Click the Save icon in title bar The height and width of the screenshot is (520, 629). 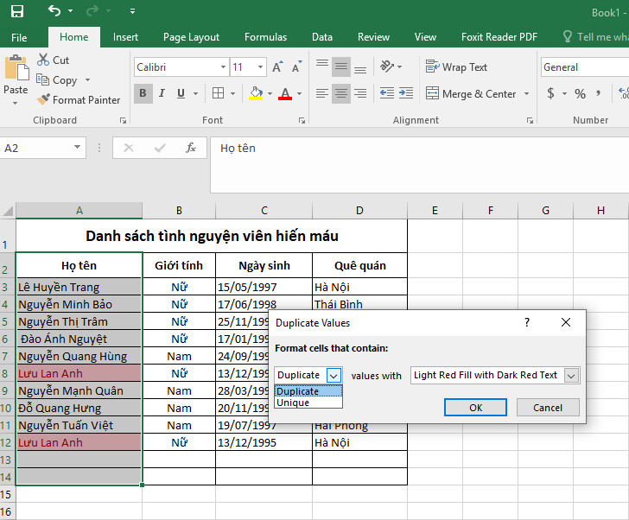click(16, 11)
